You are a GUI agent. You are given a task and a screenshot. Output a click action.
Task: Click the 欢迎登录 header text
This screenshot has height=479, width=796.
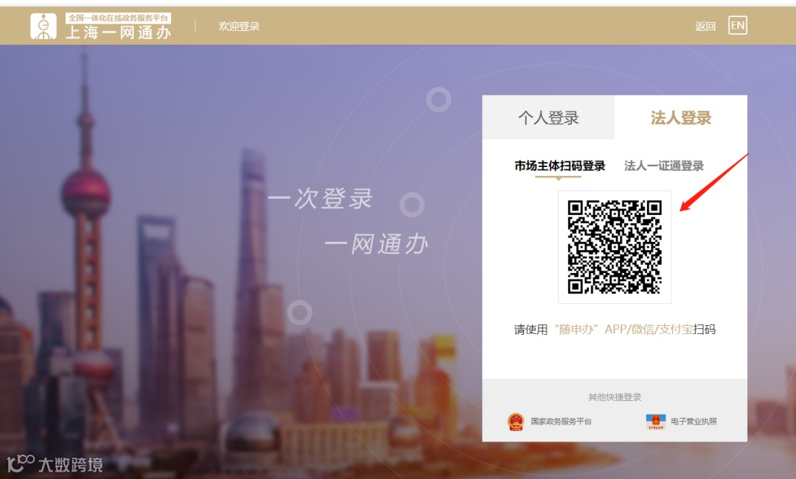239,26
